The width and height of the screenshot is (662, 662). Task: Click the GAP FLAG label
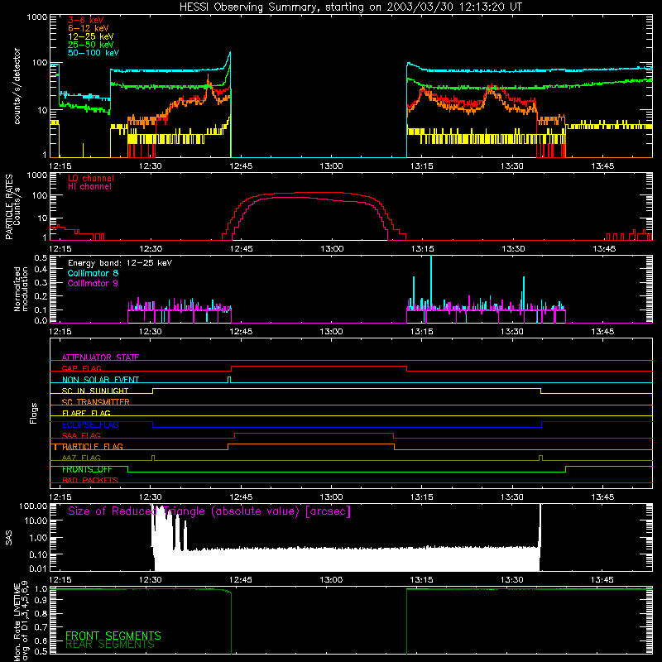coord(81,368)
